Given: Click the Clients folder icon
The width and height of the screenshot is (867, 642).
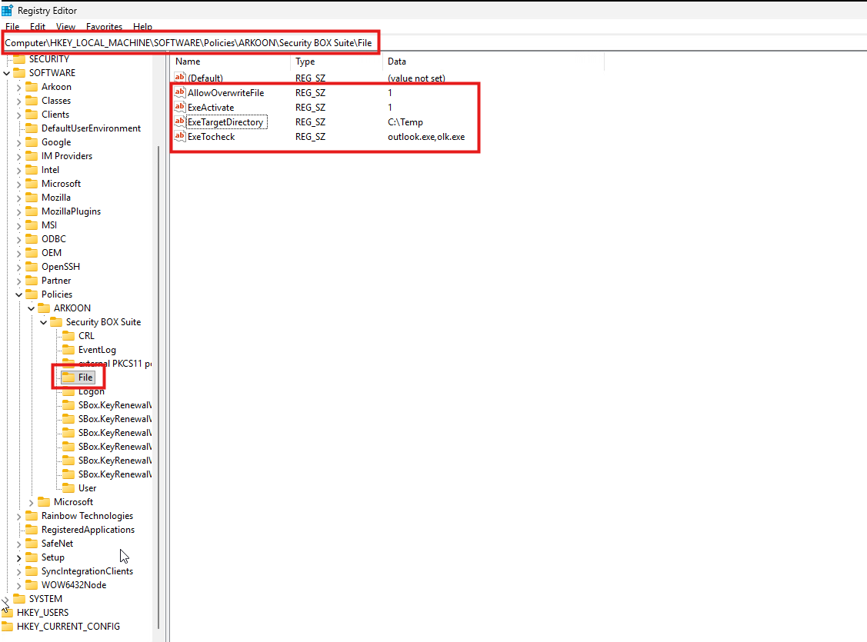Looking at the screenshot, I should point(32,115).
